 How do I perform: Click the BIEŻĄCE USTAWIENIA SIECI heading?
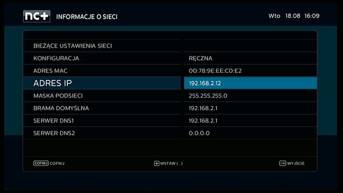[x=72, y=46]
